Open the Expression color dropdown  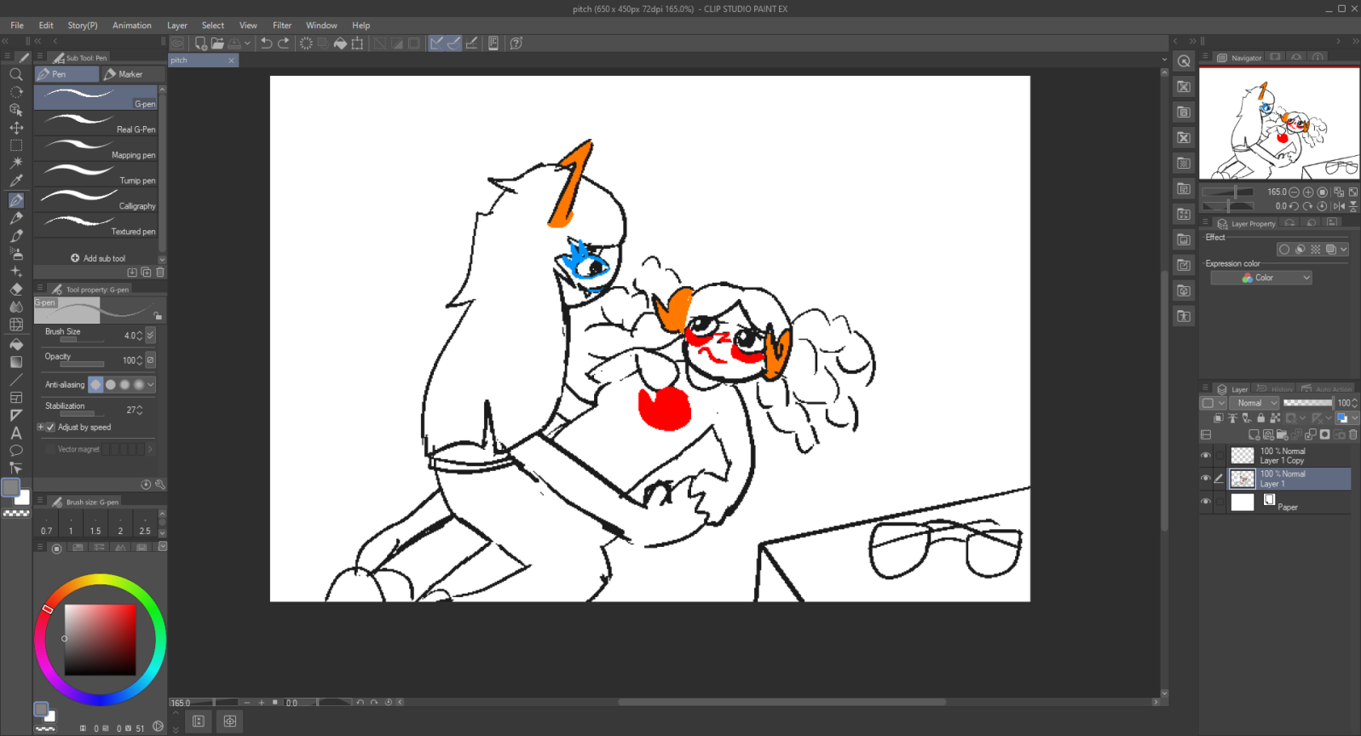(1261, 278)
